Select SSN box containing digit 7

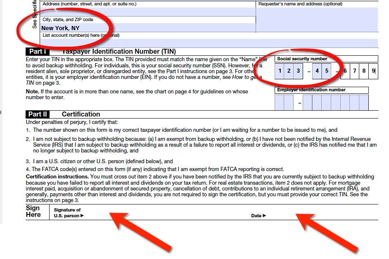click(354, 71)
